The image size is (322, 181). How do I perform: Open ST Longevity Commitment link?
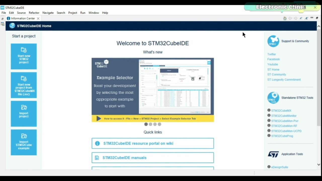click(284, 80)
